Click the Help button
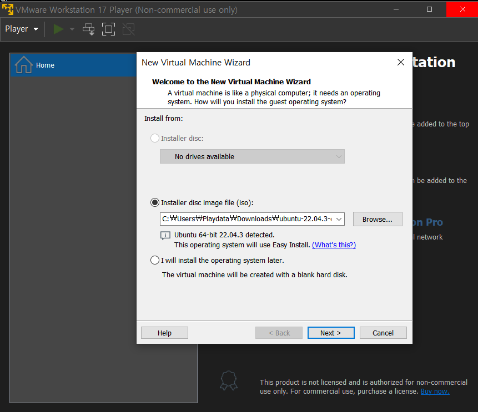Viewport: 478px width, 412px height. coord(164,333)
